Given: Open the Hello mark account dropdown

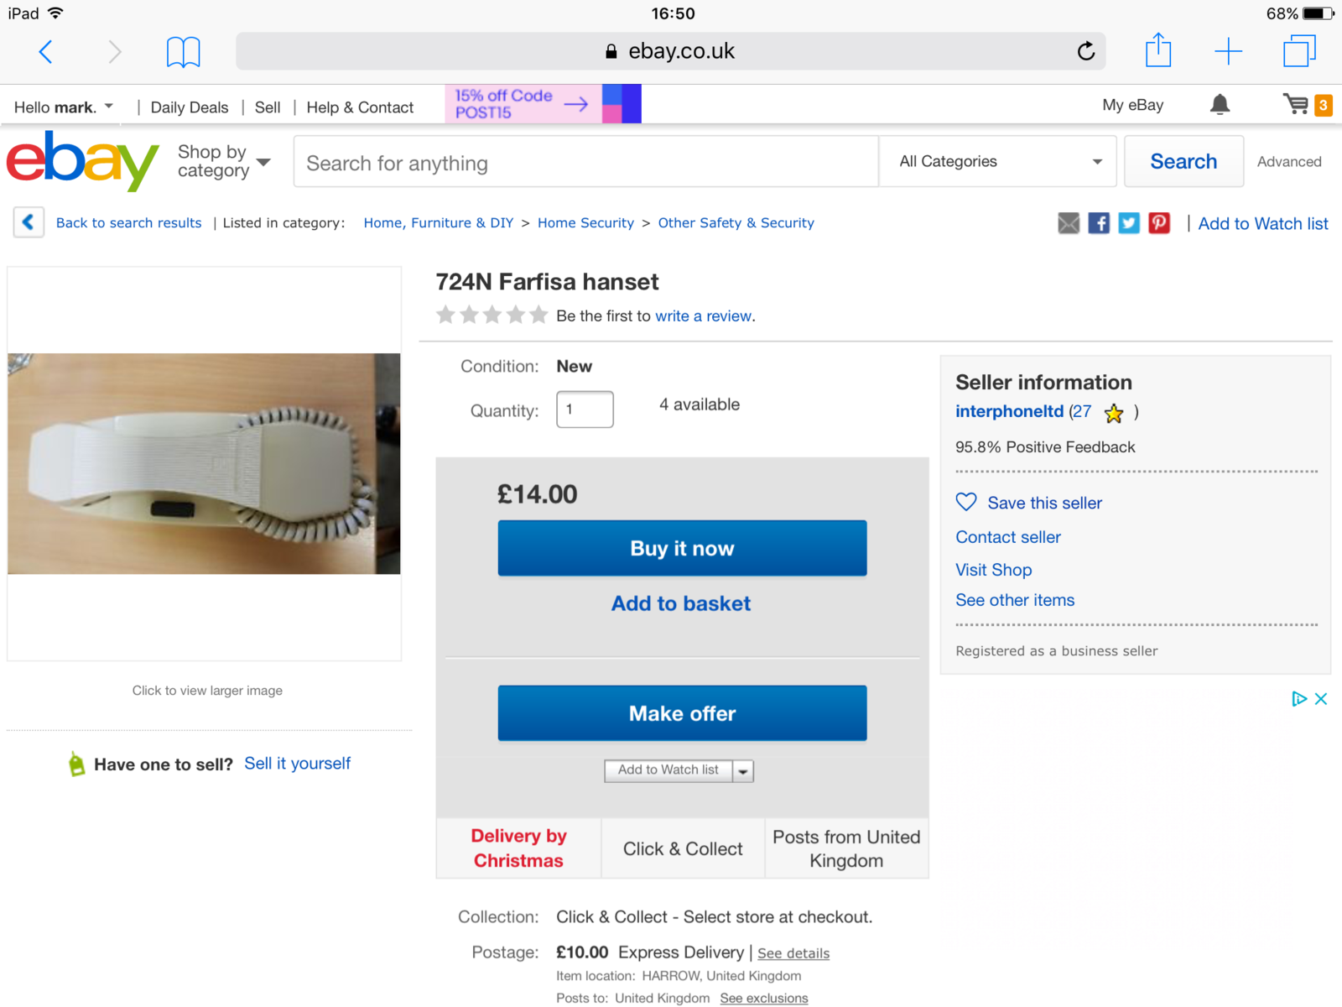Looking at the screenshot, I should click(65, 107).
